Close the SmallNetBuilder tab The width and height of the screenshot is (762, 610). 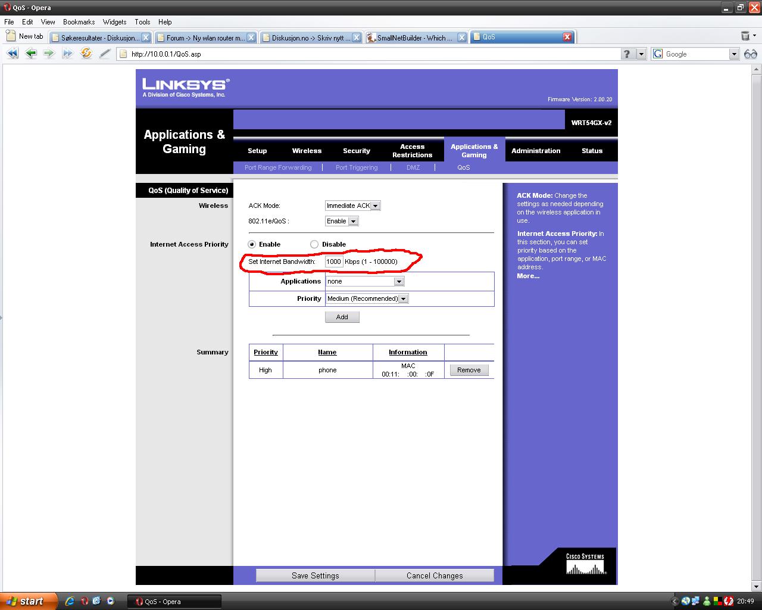pos(461,38)
